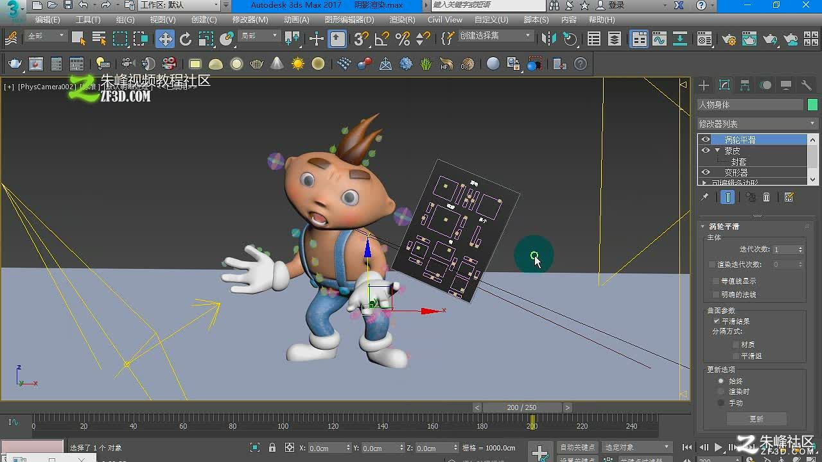This screenshot has height=462, width=822.
Task: Open 修改器列表 modifier dropdown
Action: (x=757, y=123)
